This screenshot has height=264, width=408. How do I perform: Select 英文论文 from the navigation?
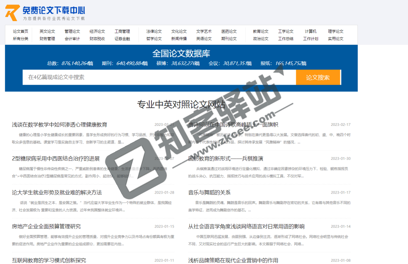pyautogui.click(x=47, y=32)
